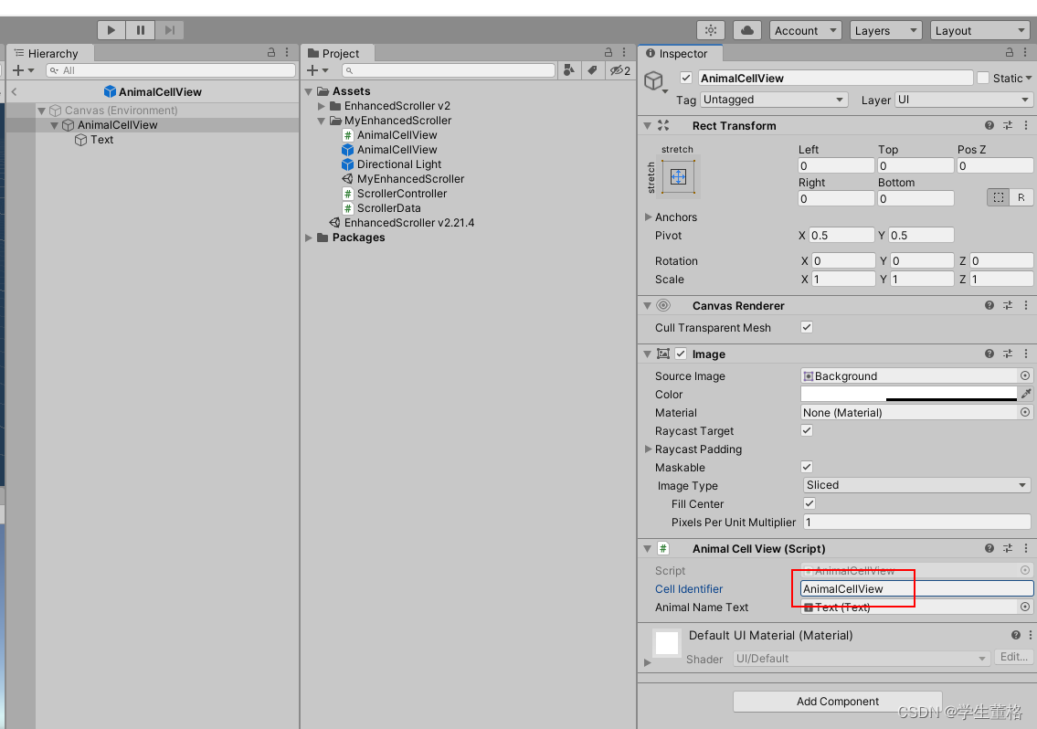Switch to the Project tab
The image size is (1037, 729).
[x=337, y=52]
